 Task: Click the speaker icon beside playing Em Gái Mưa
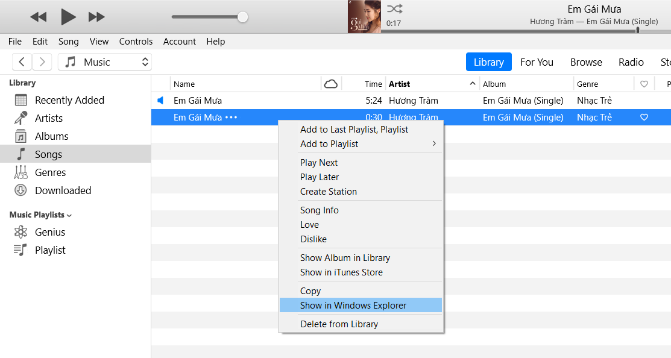(x=160, y=101)
